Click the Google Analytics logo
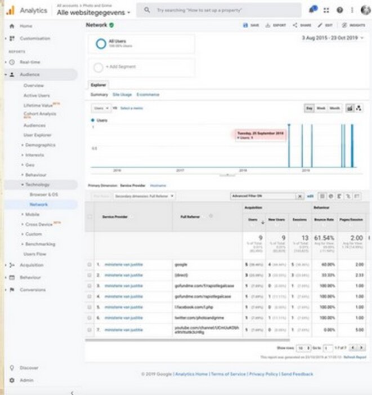 click(x=10, y=10)
